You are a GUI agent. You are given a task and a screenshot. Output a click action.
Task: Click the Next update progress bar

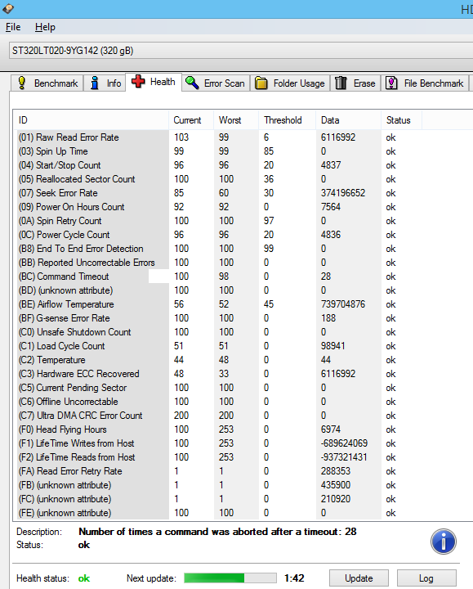(230, 578)
